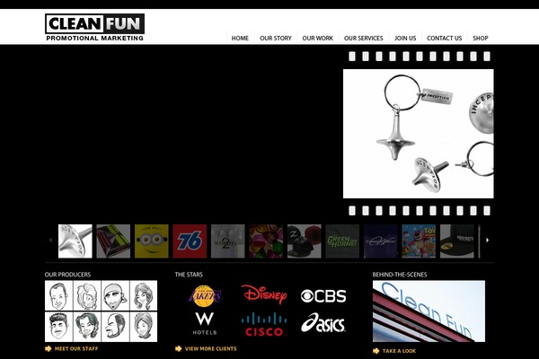Click the producer caricature wearing a cap

(x=116, y=296)
